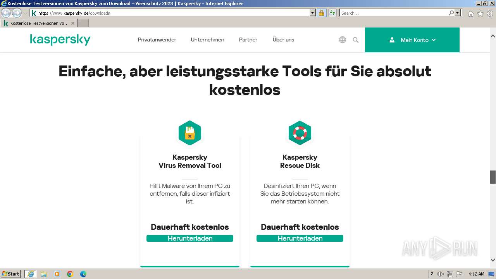Click the search magnifier in IE search box
This screenshot has height=279, width=496.
click(451, 13)
